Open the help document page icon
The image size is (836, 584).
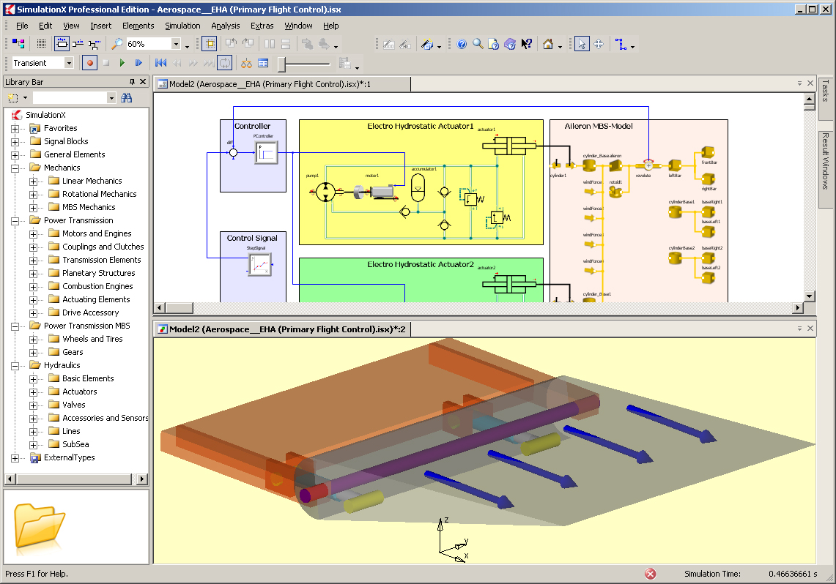coord(494,44)
